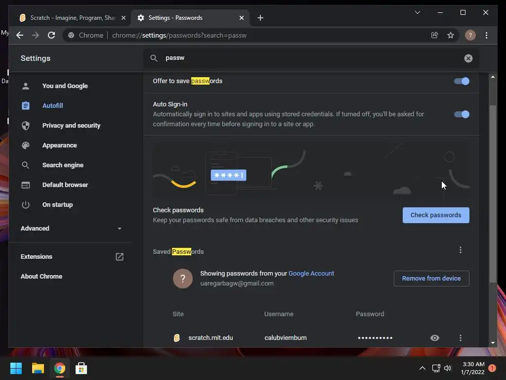Close the Settings - Passwords tab
The width and height of the screenshot is (506, 380).
click(x=241, y=18)
